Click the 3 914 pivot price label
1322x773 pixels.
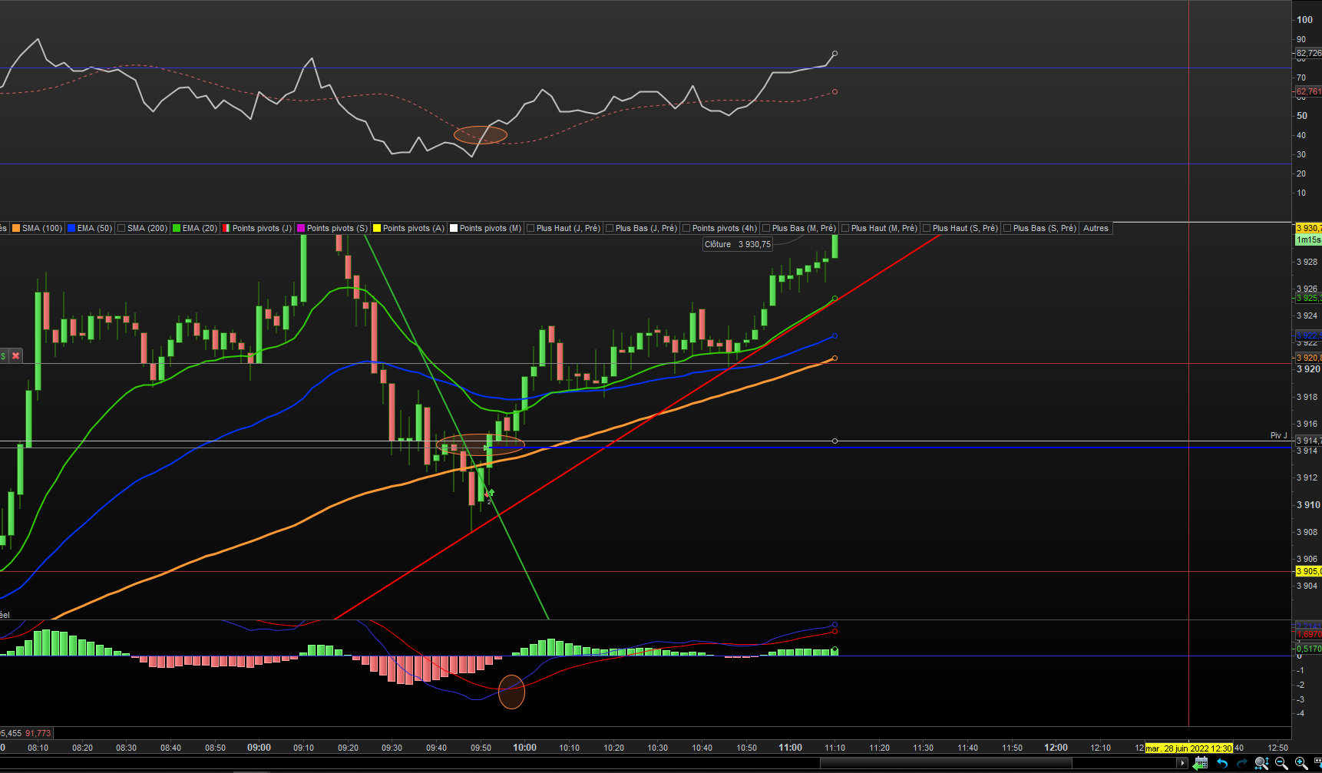[1308, 441]
